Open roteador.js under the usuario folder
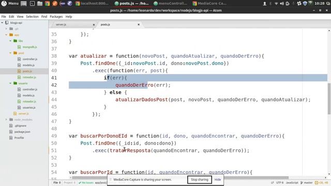 click(x=29, y=101)
